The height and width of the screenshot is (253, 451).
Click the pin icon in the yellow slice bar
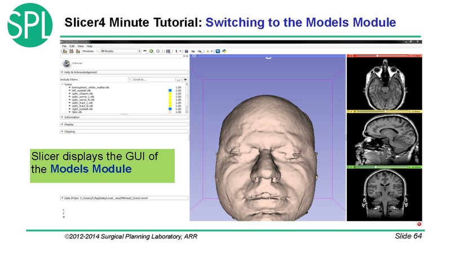(x=348, y=111)
